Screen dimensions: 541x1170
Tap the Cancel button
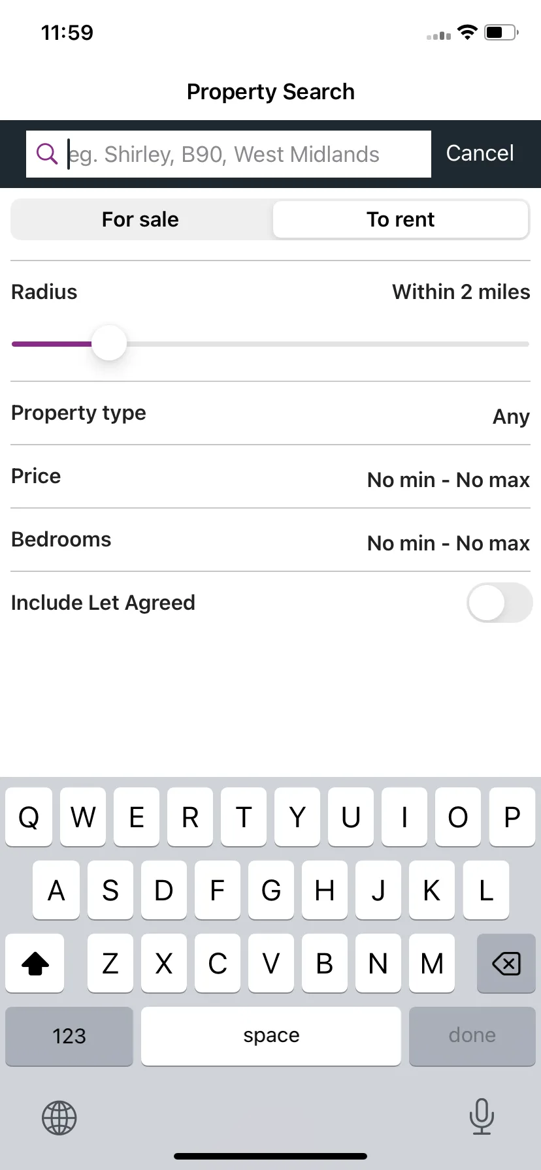[480, 153]
